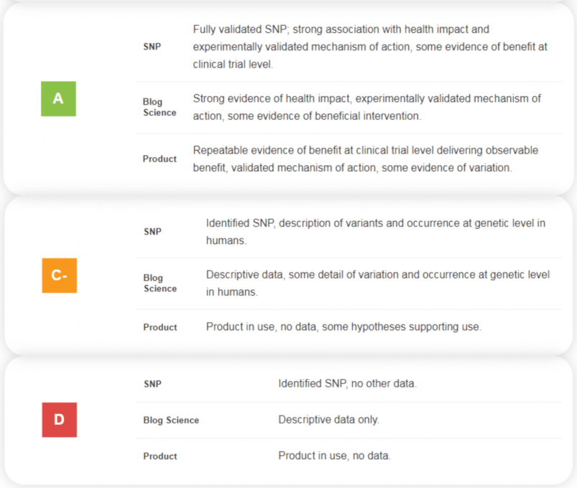
Task: Select the Blog Science label under grade A
Action: [160, 107]
